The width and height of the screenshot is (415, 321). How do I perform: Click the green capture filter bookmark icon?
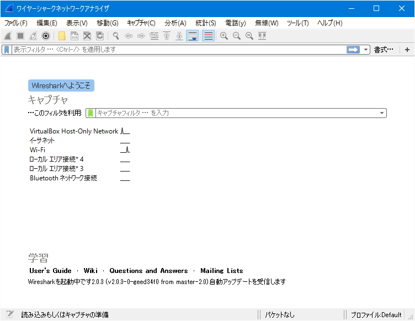[x=91, y=113]
